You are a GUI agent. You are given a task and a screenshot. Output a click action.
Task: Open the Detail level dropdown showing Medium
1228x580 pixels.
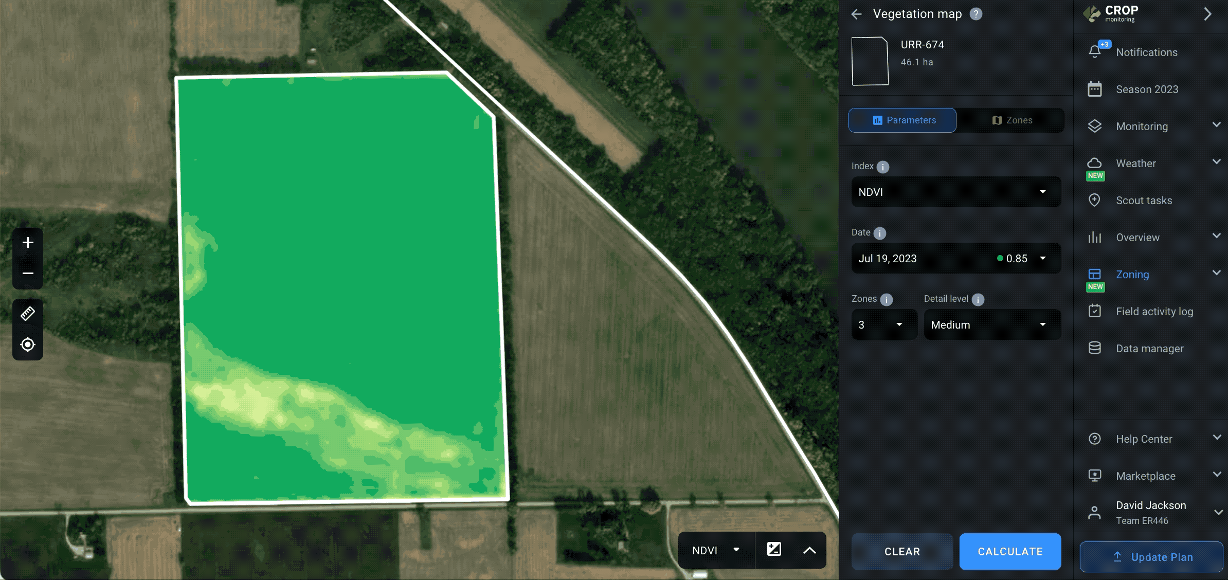coord(992,324)
